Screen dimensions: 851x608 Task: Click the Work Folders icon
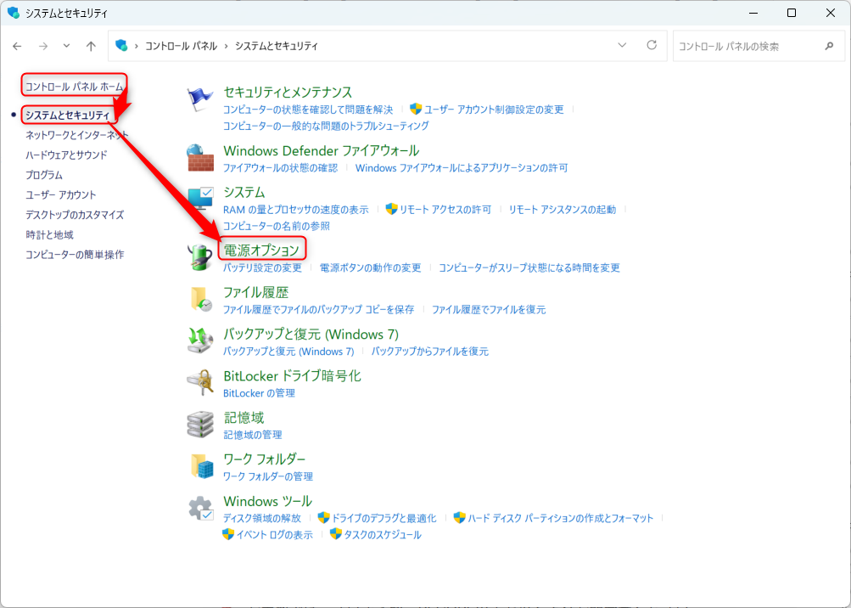click(201, 466)
